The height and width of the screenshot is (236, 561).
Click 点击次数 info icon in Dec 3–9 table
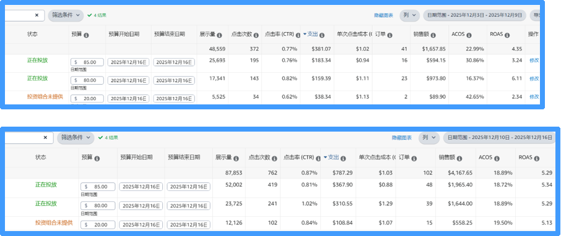256,35
